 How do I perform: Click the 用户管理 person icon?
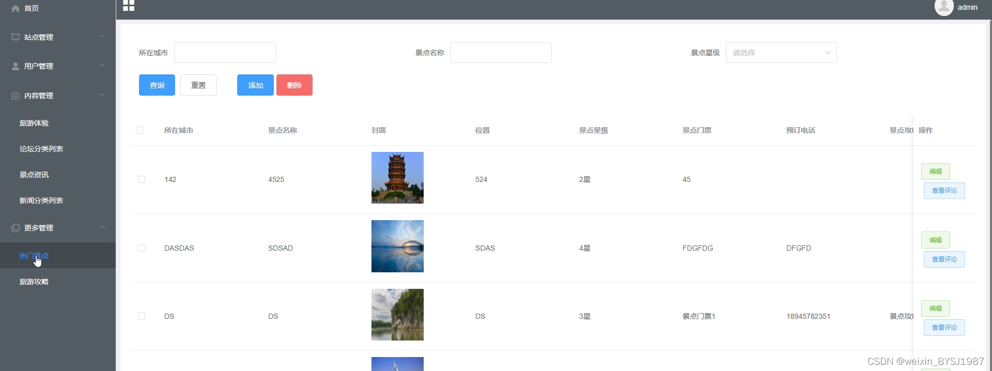click(x=16, y=66)
